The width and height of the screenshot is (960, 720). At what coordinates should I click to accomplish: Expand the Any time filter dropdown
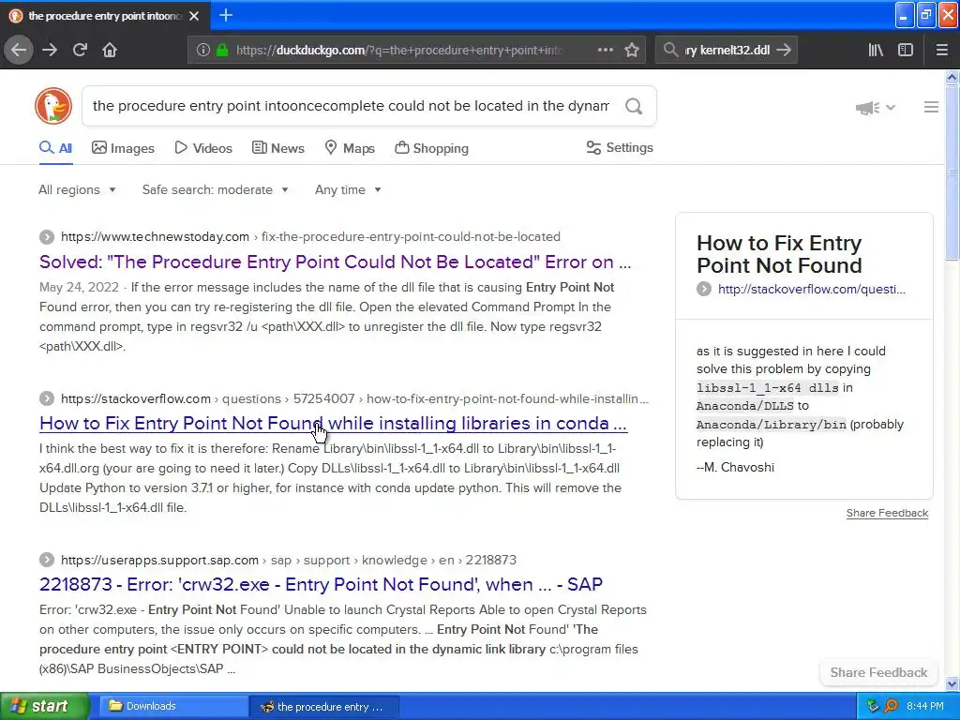(348, 189)
